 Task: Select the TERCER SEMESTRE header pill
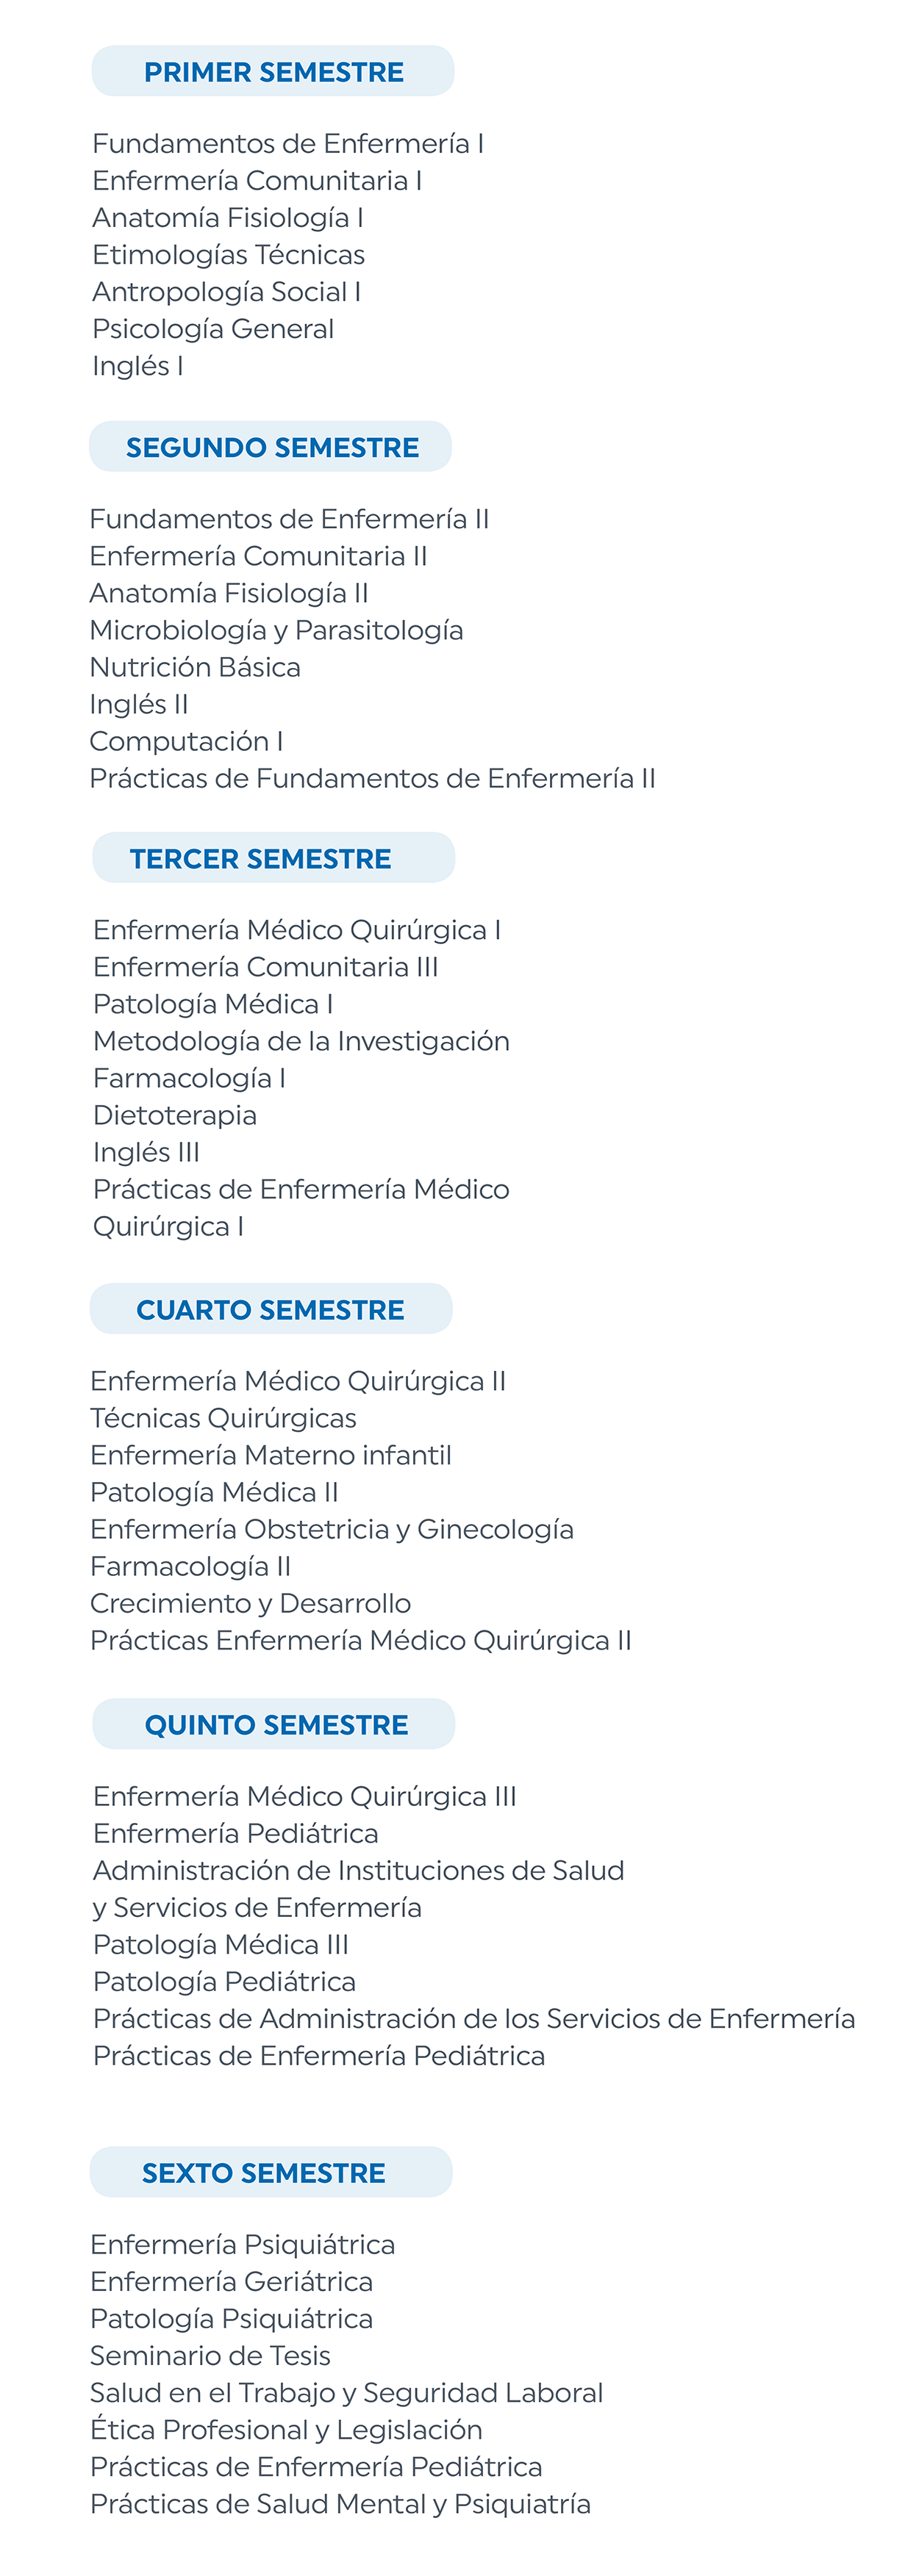coord(273,858)
